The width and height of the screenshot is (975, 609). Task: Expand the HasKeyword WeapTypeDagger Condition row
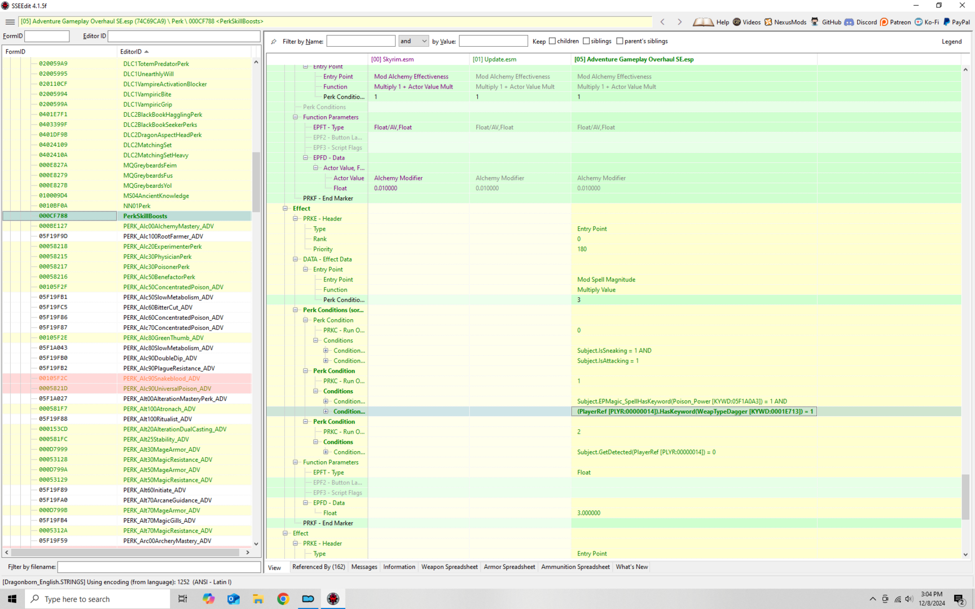click(x=326, y=412)
